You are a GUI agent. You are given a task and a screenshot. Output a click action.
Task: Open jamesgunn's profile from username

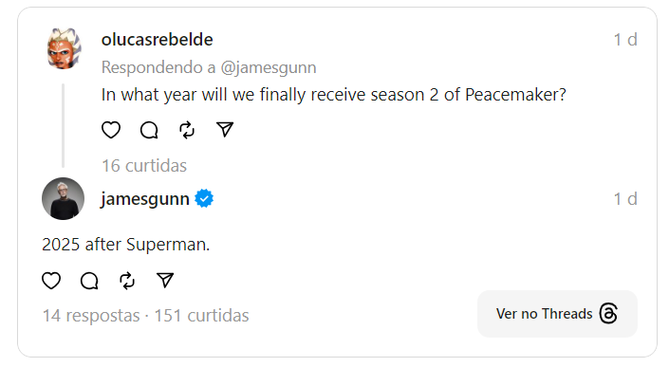point(145,199)
